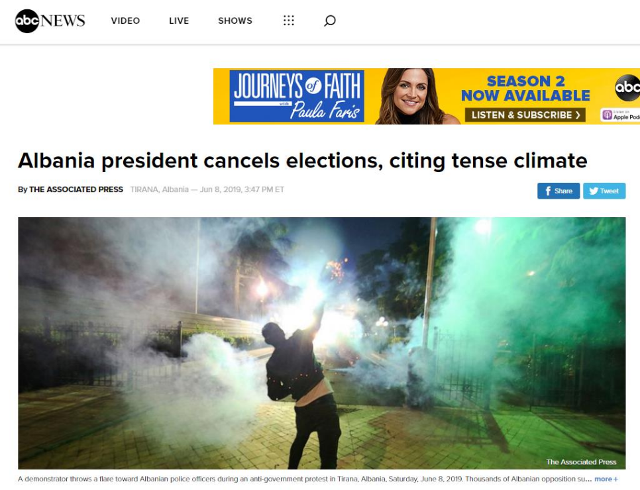Image resolution: width=640 pixels, height=490 pixels.
Task: Expand the photo caption with more+
Action: click(x=606, y=479)
